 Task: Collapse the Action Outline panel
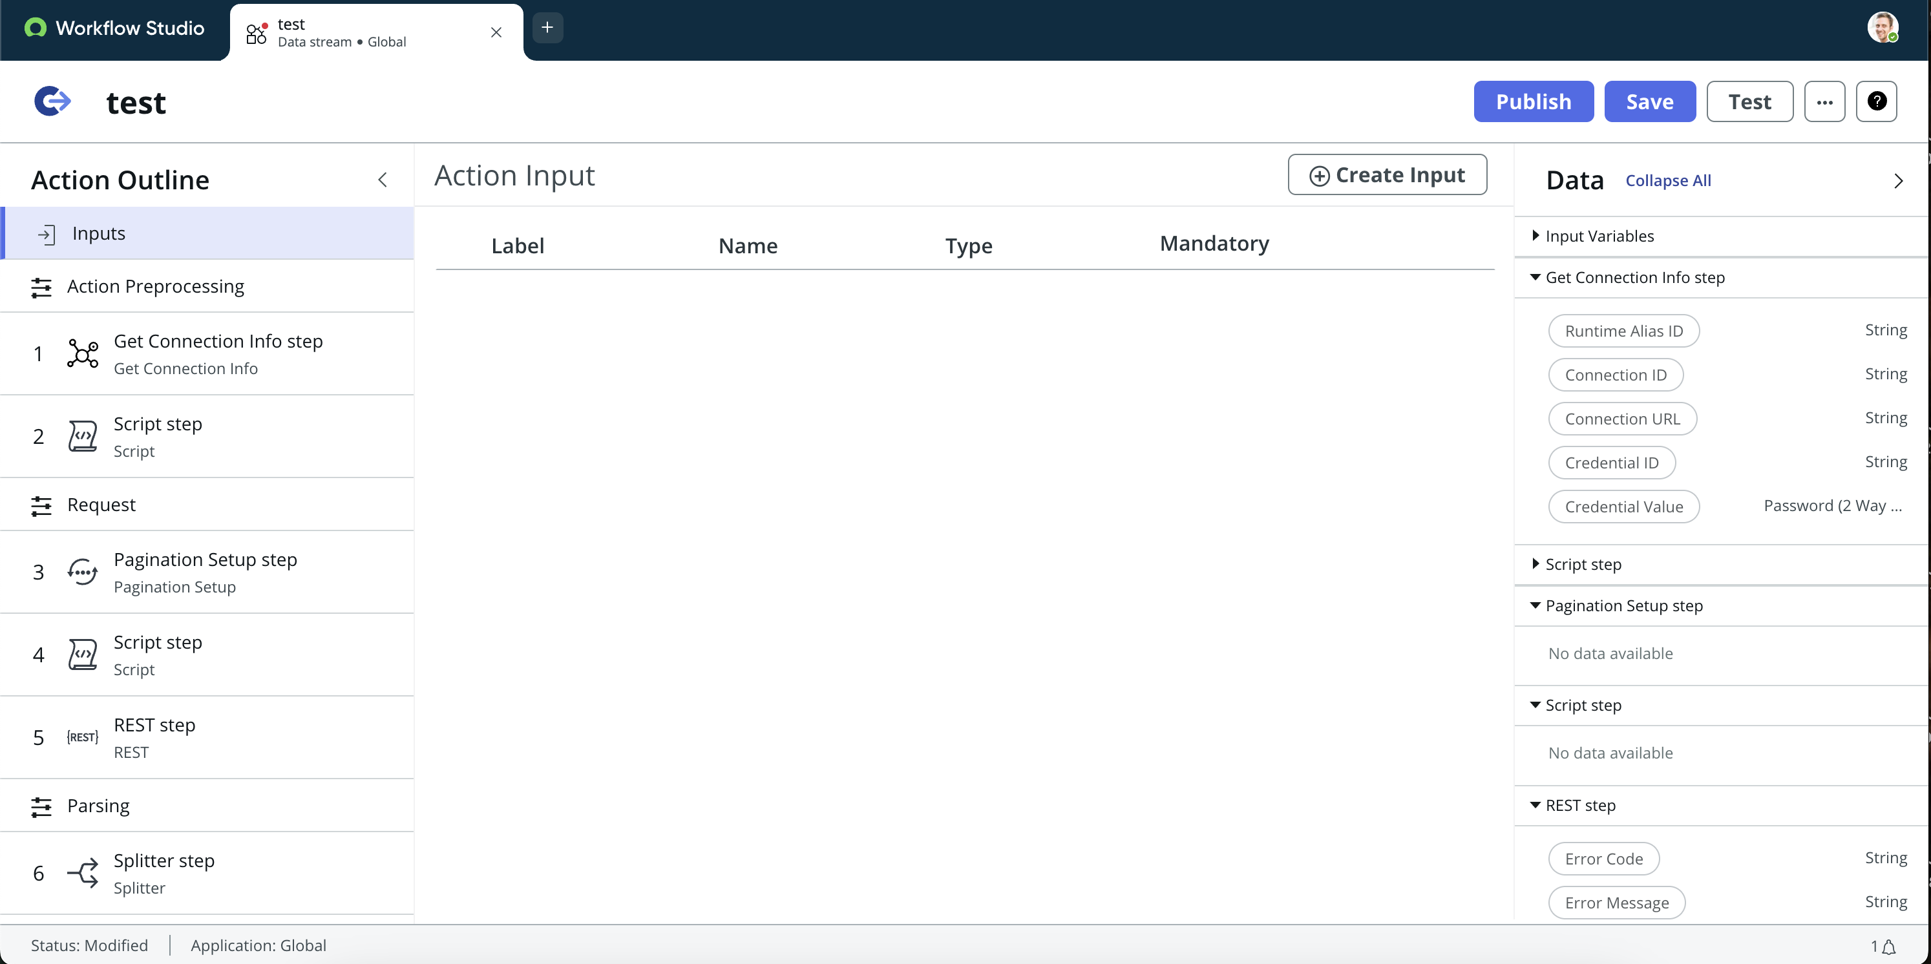[x=383, y=180]
